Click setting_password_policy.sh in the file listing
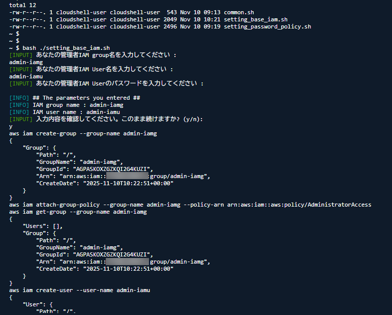392x315 pixels. [x=267, y=26]
